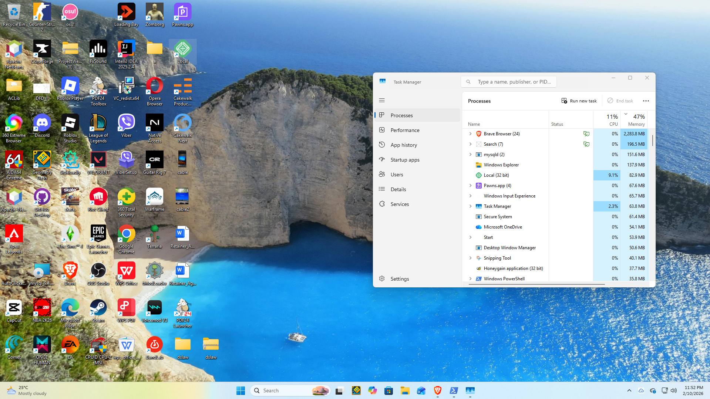Image resolution: width=710 pixels, height=399 pixels.
Task: Click the horizontal scrollbar under the process list
Action: click(x=537, y=284)
